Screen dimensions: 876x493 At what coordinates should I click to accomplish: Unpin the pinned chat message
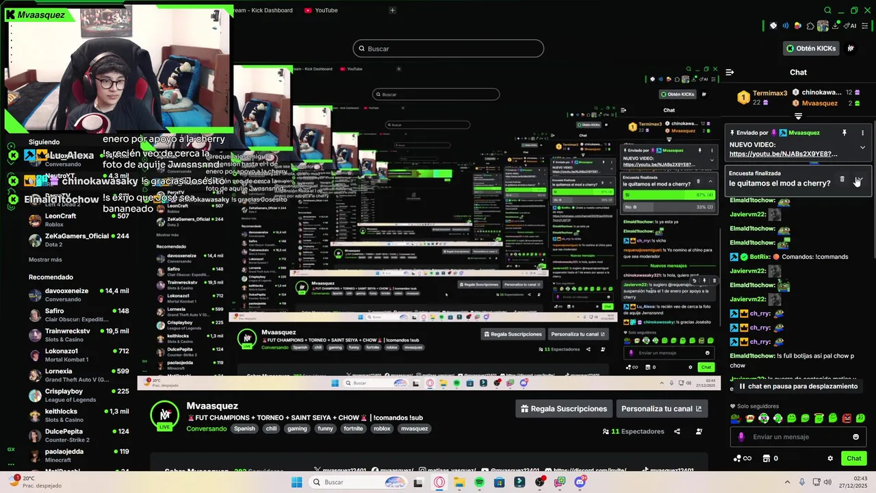coord(844,133)
